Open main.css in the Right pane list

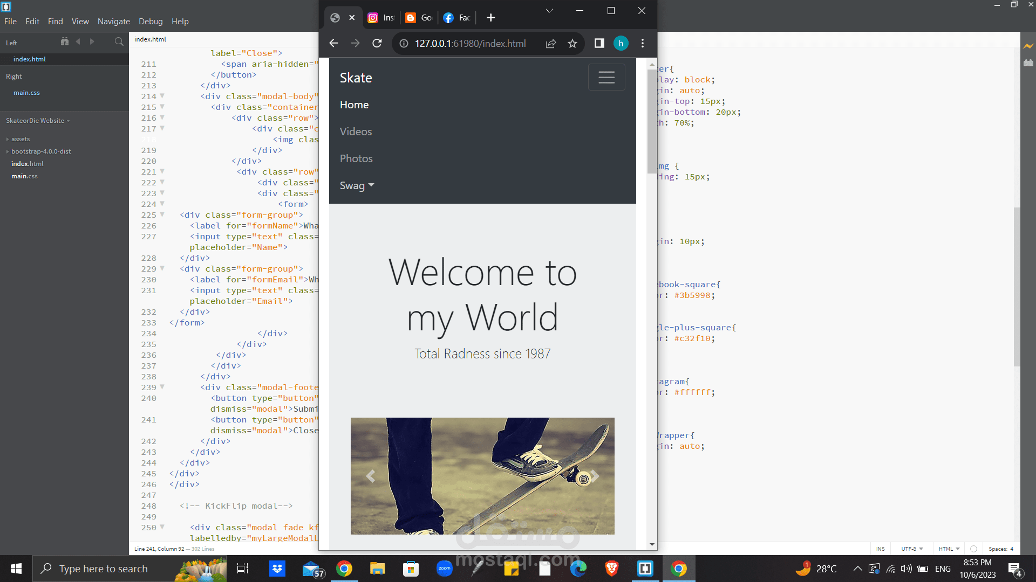click(x=26, y=93)
